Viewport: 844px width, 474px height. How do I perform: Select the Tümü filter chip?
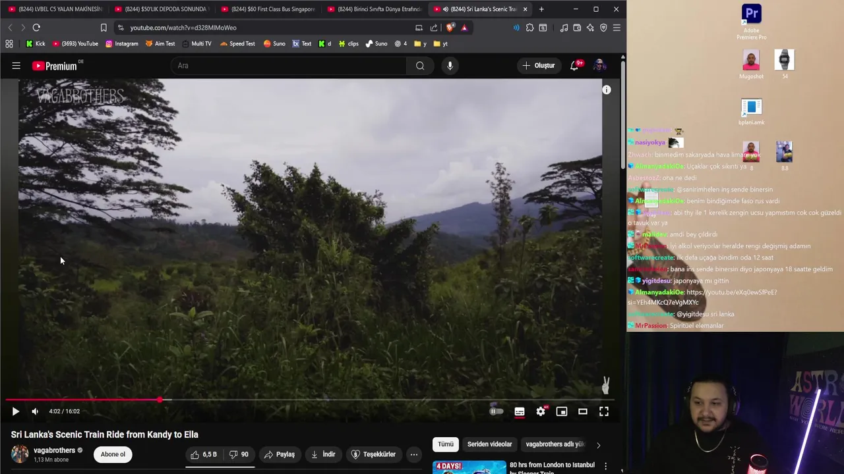pos(446,444)
